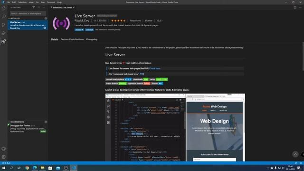
Task: Open the editor more actions ellipsis
Action: 300,8
